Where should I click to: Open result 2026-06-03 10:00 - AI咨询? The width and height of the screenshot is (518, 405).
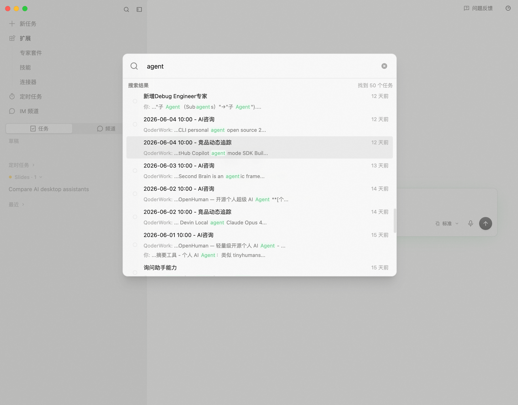(260, 171)
